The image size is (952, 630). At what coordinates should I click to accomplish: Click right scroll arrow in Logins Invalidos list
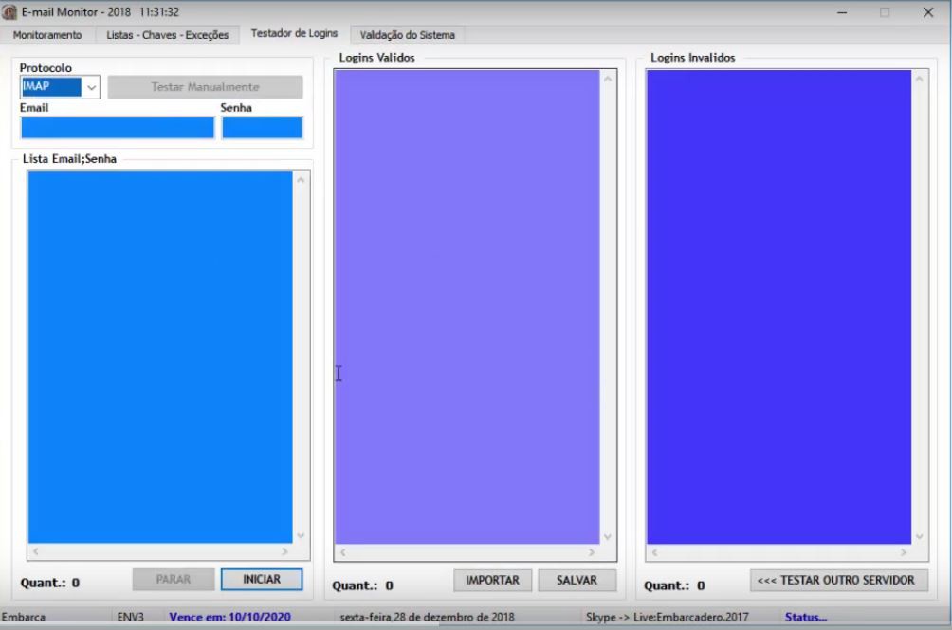tap(905, 551)
